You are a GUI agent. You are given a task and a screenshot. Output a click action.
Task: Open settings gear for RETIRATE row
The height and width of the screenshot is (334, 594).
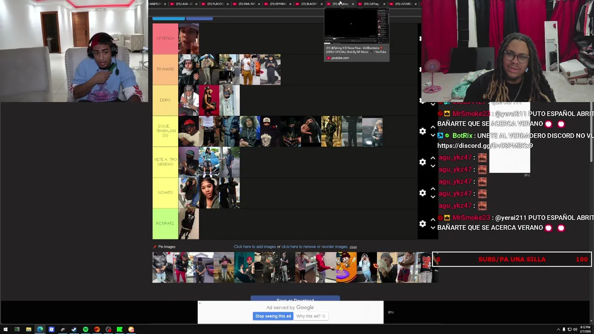422,224
